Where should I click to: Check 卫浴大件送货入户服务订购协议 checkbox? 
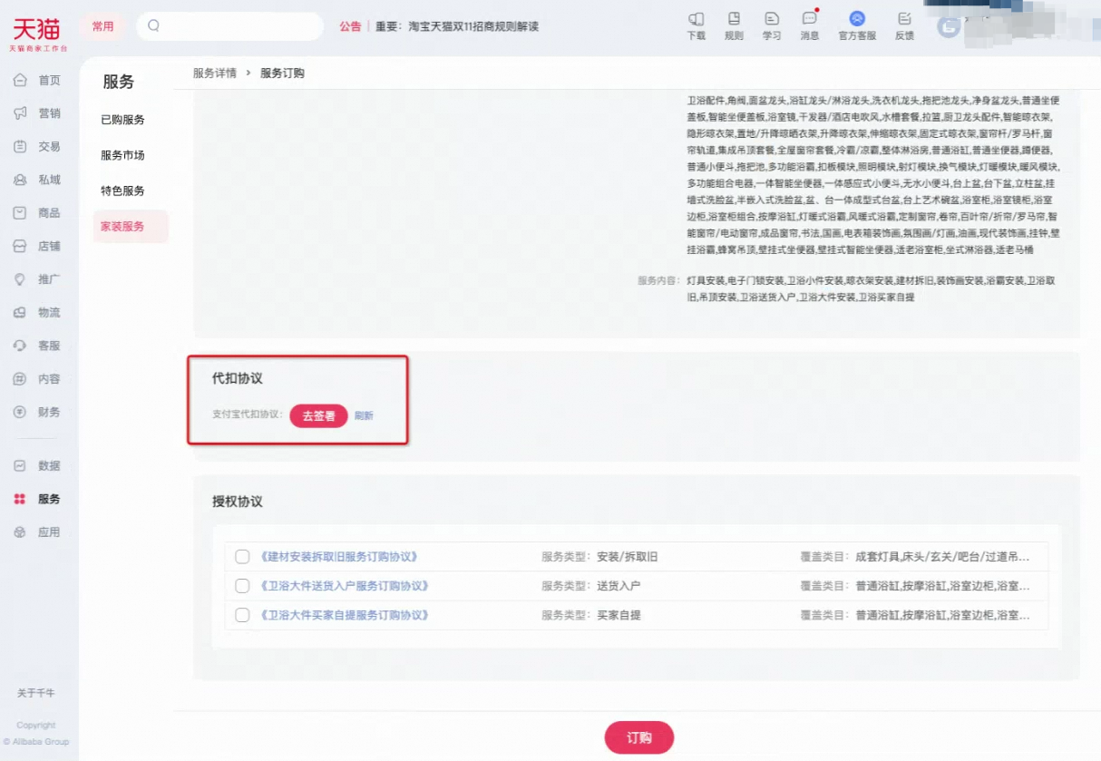click(242, 586)
